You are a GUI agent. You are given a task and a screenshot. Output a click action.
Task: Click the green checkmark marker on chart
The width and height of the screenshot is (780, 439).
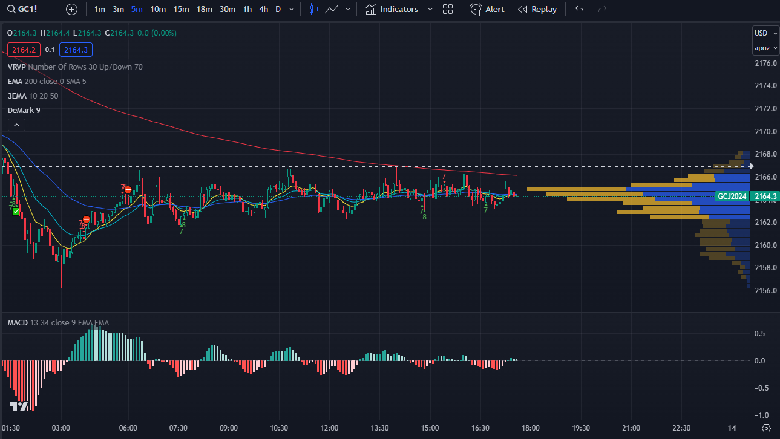[x=16, y=212]
